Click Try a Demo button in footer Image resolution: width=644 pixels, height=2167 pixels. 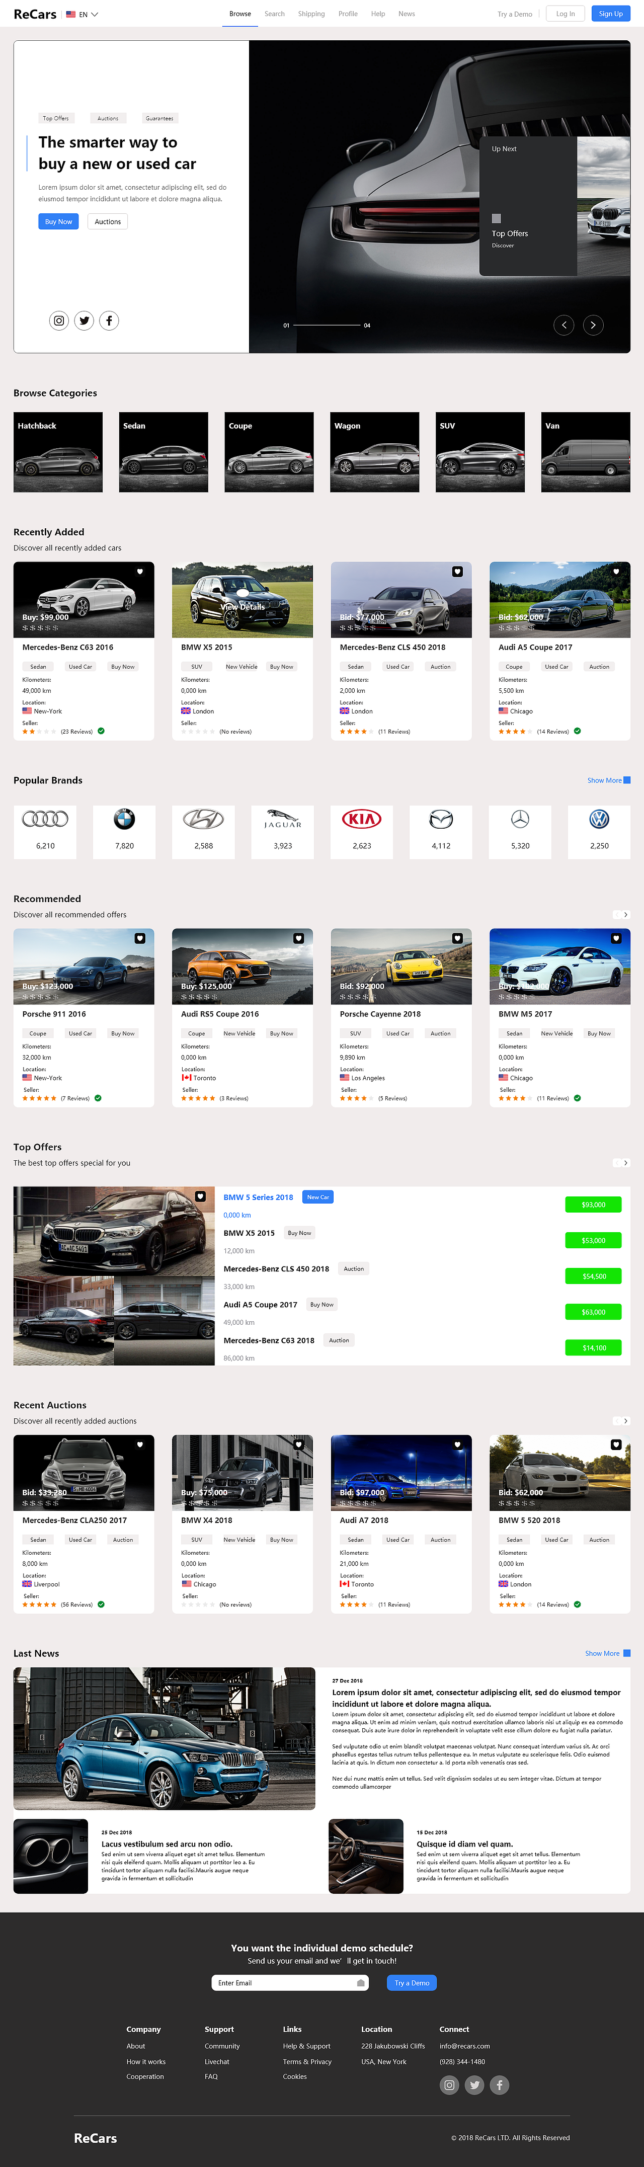[x=412, y=1983]
